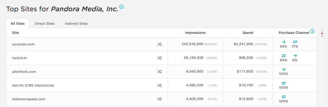The height and width of the screenshot is (107, 328).
Task: Click blue indirect arrows icon for youtube.com 17%
Action: point(295,42)
